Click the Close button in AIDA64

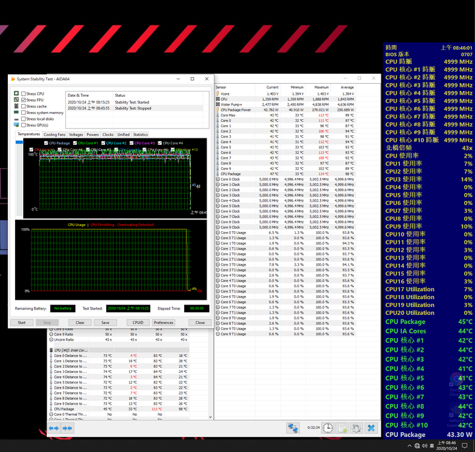click(200, 322)
